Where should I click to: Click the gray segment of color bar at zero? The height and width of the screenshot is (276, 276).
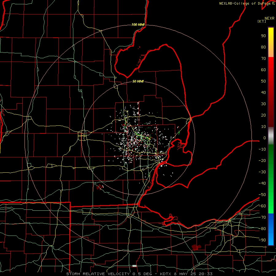271,136
